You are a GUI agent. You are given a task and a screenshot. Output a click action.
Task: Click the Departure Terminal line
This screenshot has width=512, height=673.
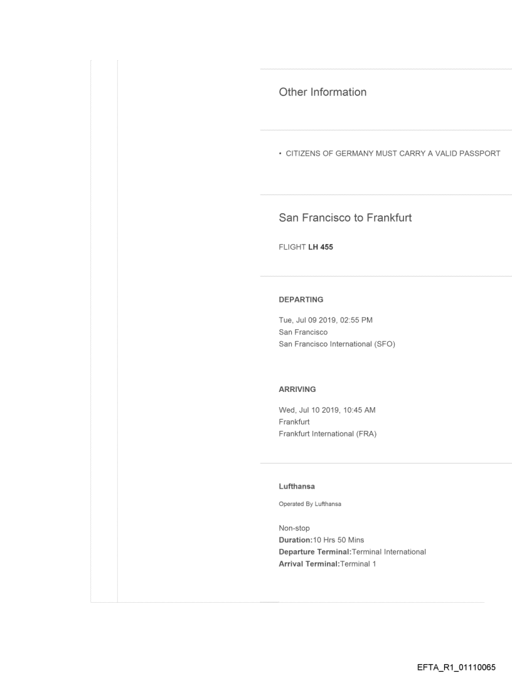point(352,552)
